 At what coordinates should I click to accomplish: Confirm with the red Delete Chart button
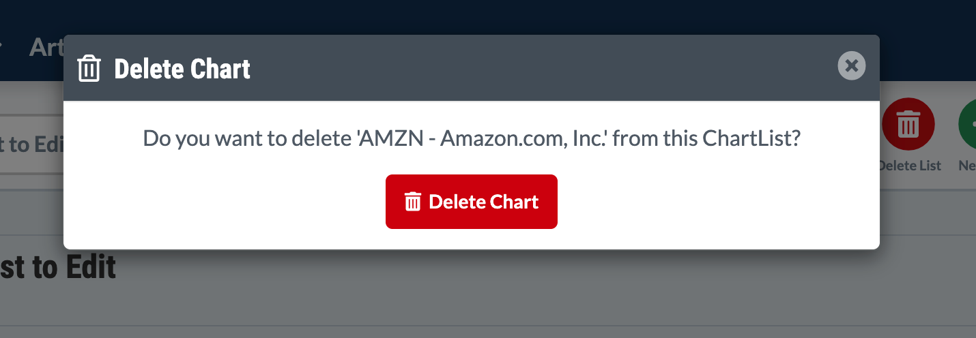pyautogui.click(x=471, y=202)
